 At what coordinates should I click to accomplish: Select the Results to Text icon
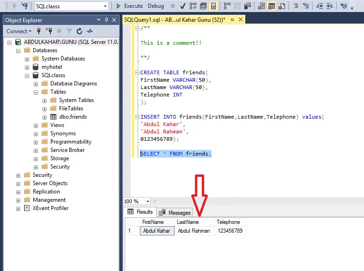pyautogui.click(x=261, y=6)
